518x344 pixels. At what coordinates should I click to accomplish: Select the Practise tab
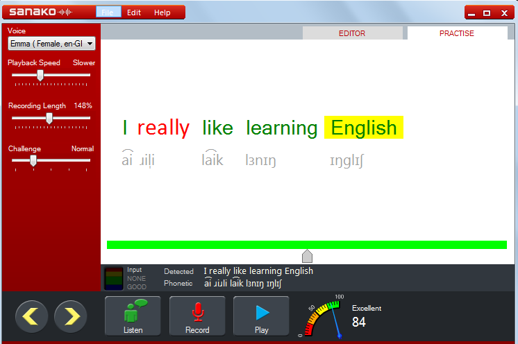pos(456,33)
